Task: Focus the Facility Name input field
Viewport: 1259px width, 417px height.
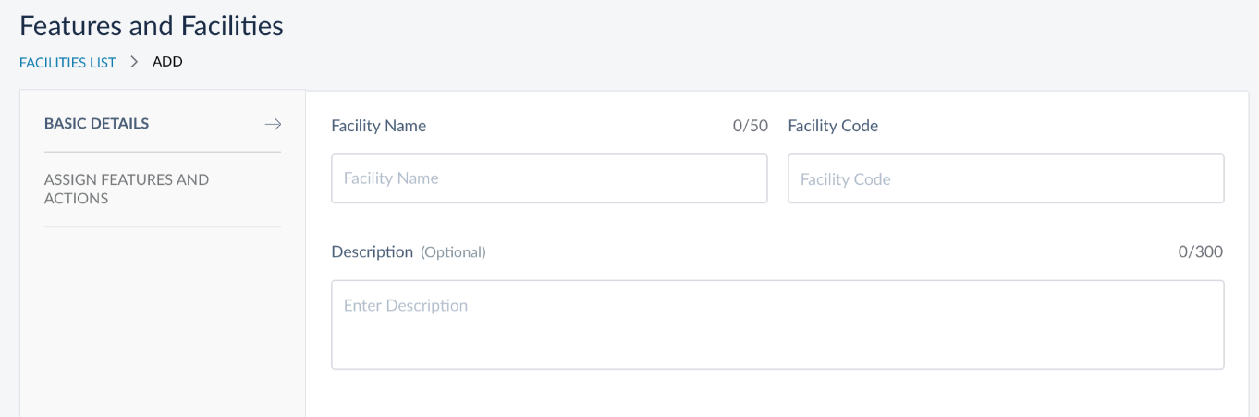Action: [x=549, y=178]
